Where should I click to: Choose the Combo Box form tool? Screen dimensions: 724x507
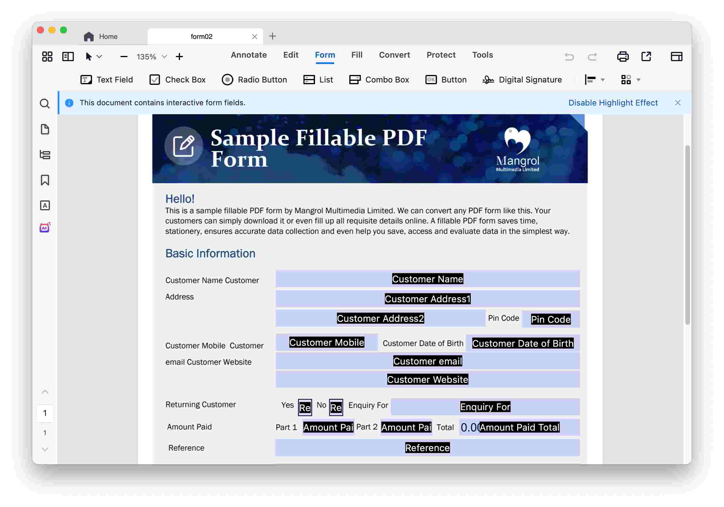(379, 80)
